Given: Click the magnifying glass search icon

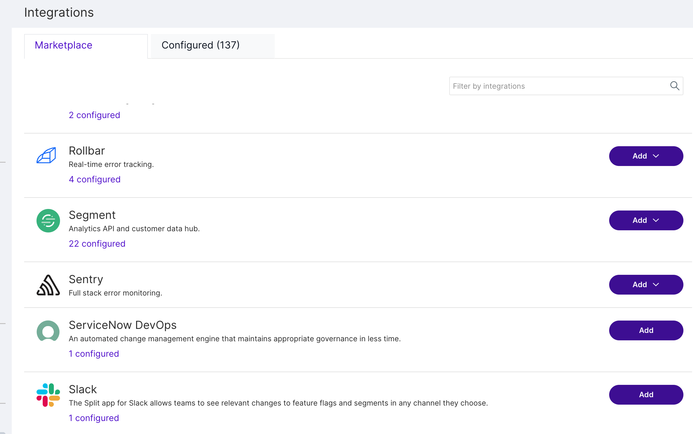Looking at the screenshot, I should point(674,86).
